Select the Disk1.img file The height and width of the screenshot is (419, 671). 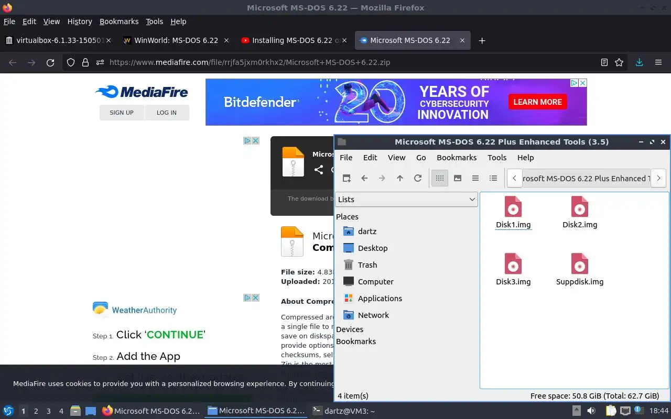513,213
